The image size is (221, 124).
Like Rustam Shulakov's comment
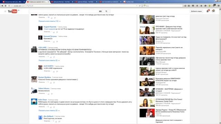pos(51,83)
